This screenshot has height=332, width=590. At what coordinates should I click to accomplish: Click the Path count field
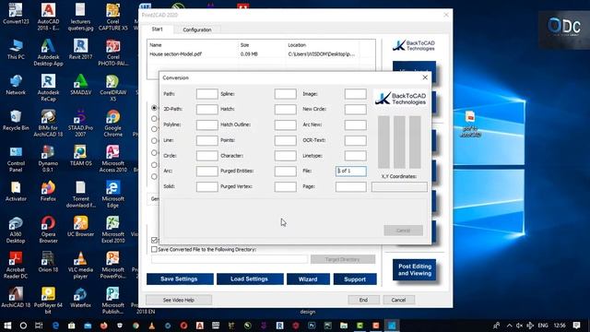206,94
